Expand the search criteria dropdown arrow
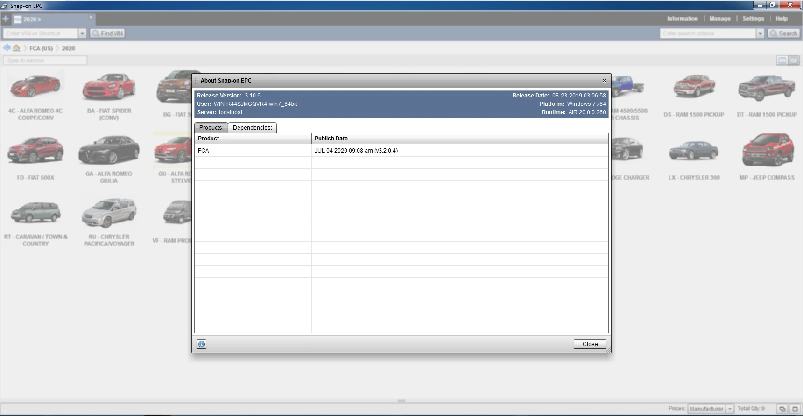 click(x=760, y=34)
